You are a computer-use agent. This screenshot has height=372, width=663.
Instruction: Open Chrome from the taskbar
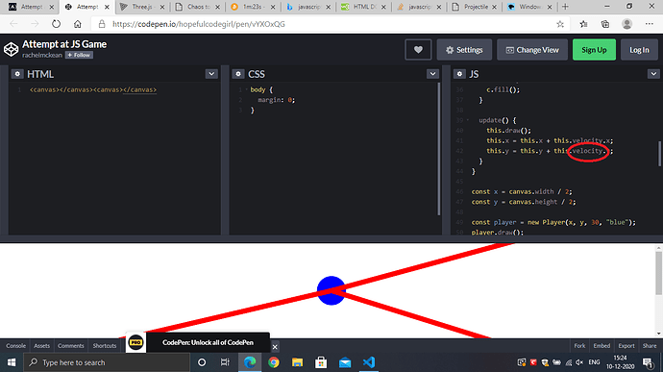274,362
